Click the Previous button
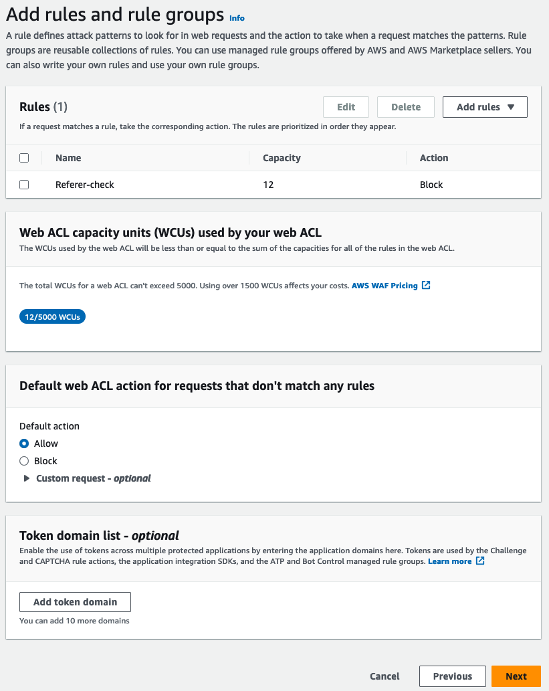This screenshot has height=691, width=549. (452, 676)
